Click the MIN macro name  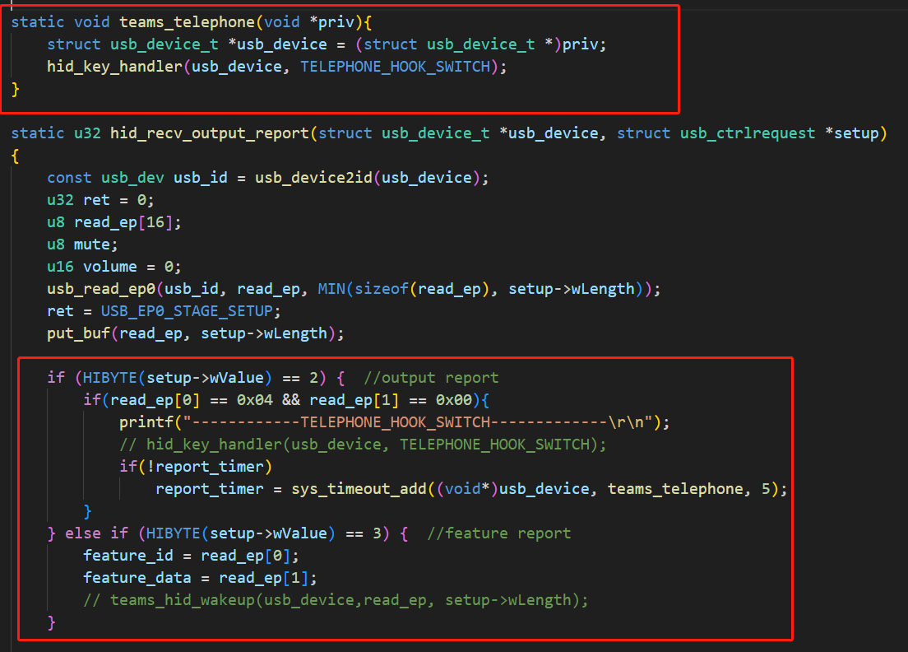[331, 289]
